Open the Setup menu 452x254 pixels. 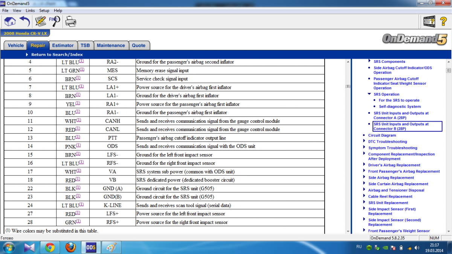pyautogui.click(x=44, y=11)
